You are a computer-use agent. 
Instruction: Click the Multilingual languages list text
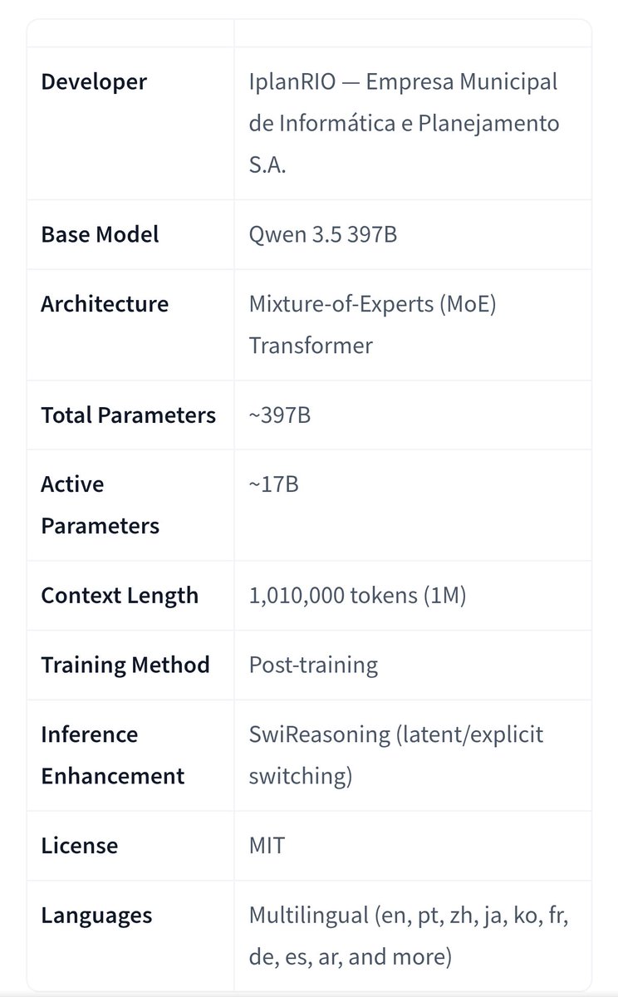tap(409, 936)
